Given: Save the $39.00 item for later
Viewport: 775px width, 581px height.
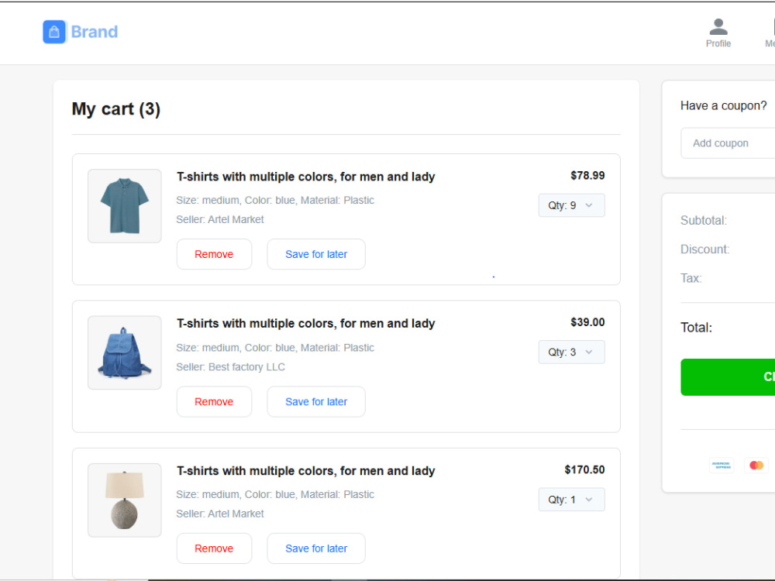Looking at the screenshot, I should point(316,401).
